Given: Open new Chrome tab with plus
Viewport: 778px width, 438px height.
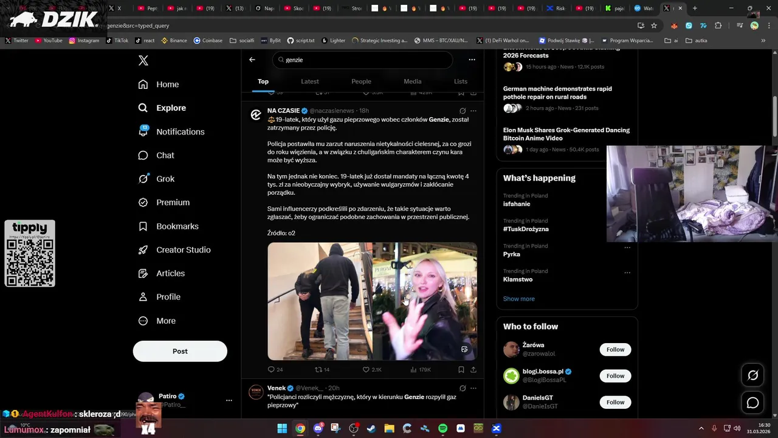Looking at the screenshot, I should (x=695, y=9).
